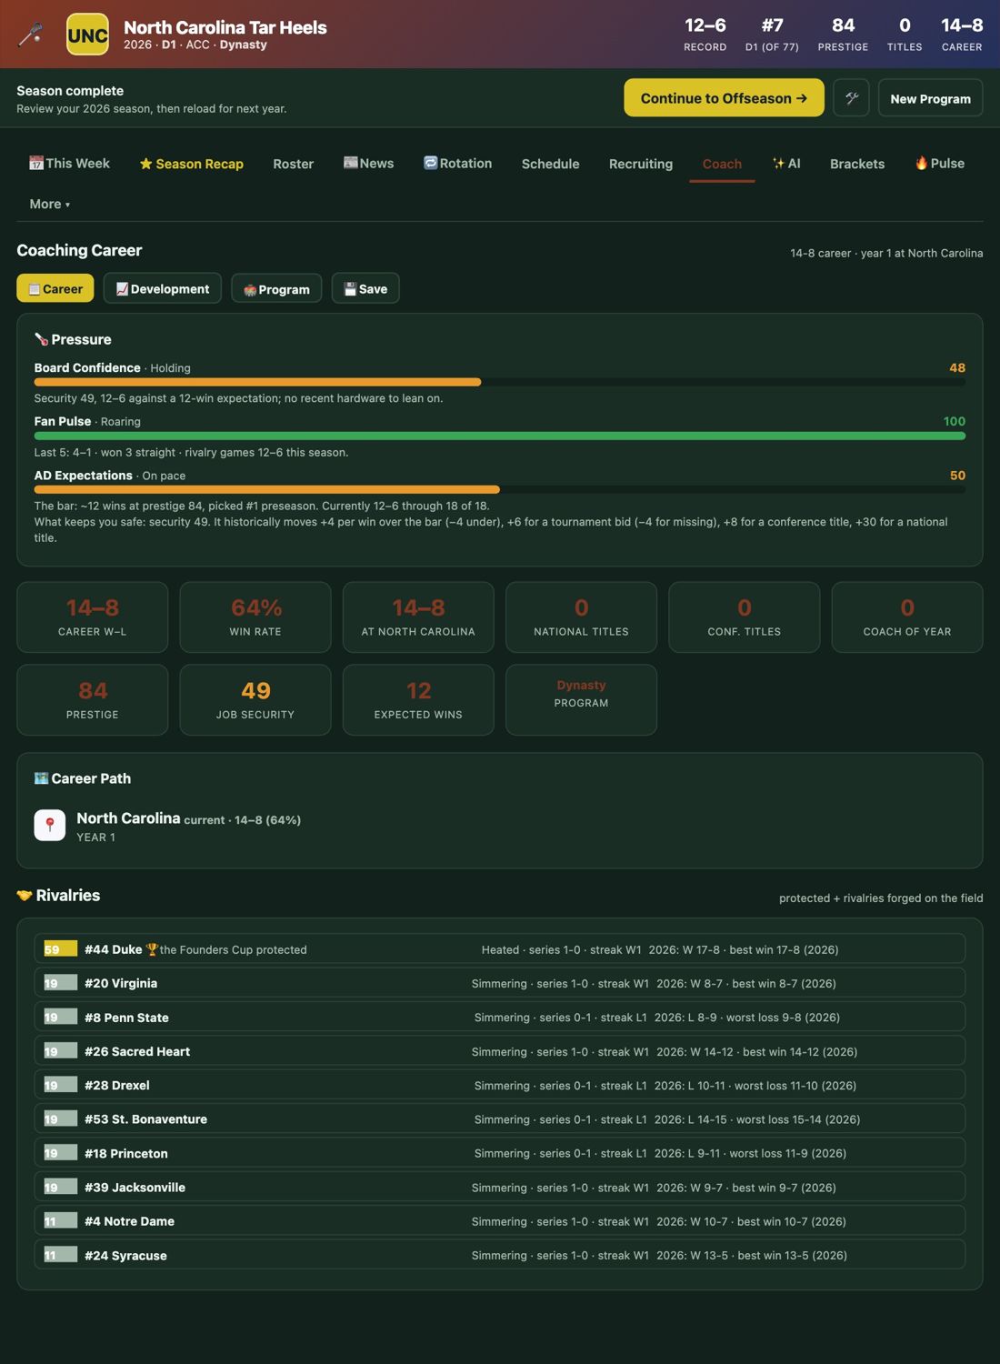Click the 11 heat badge for Notre Dame
This screenshot has width=1000, height=1364.
click(x=61, y=1221)
